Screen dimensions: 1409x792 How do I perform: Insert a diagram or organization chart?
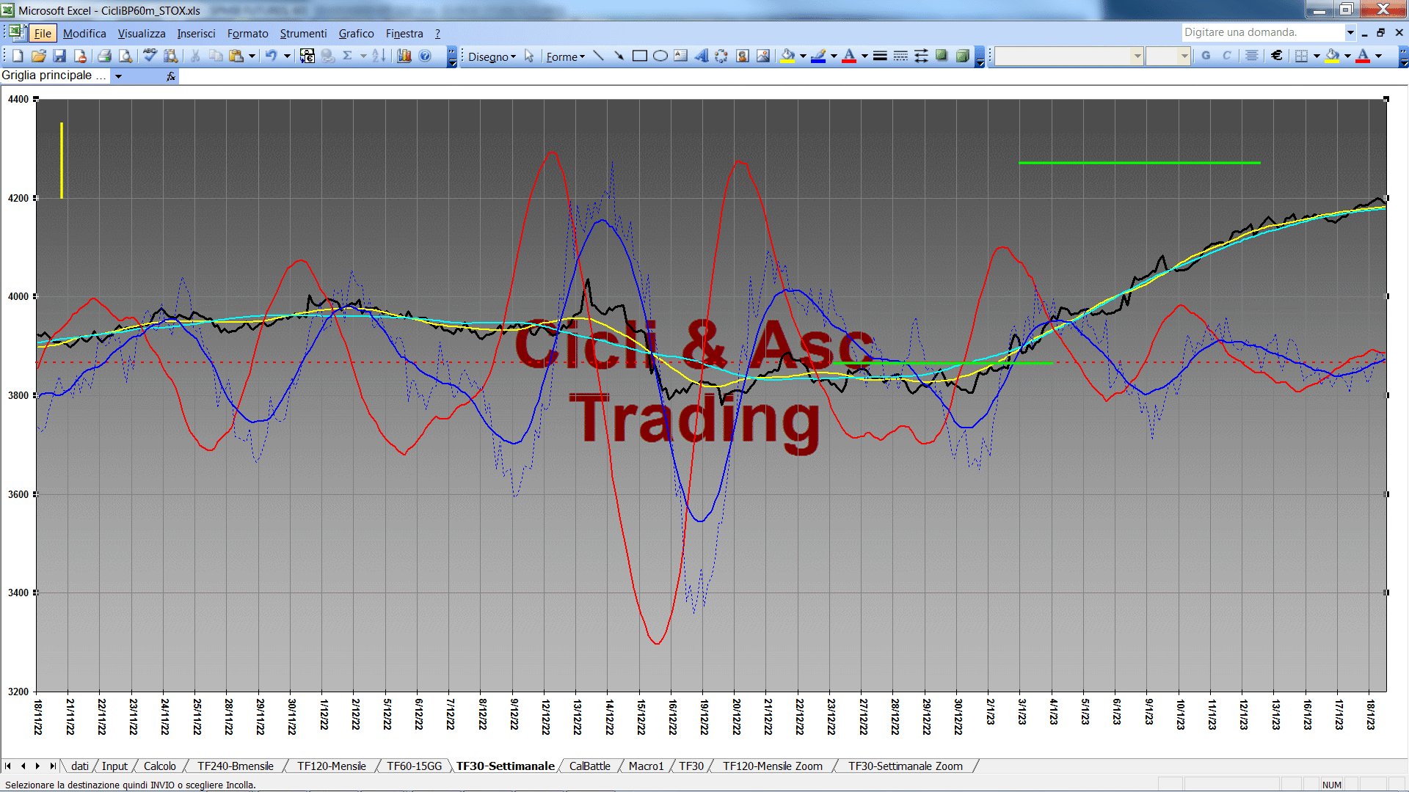(x=722, y=56)
